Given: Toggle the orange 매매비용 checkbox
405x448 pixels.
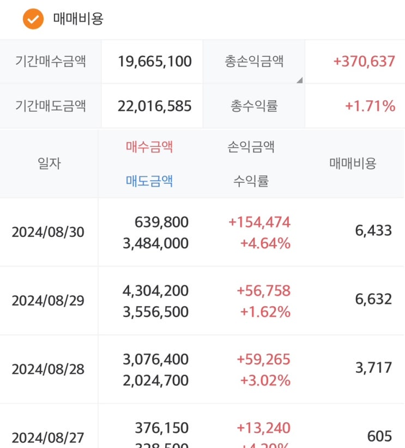Looking at the screenshot, I should (33, 19).
